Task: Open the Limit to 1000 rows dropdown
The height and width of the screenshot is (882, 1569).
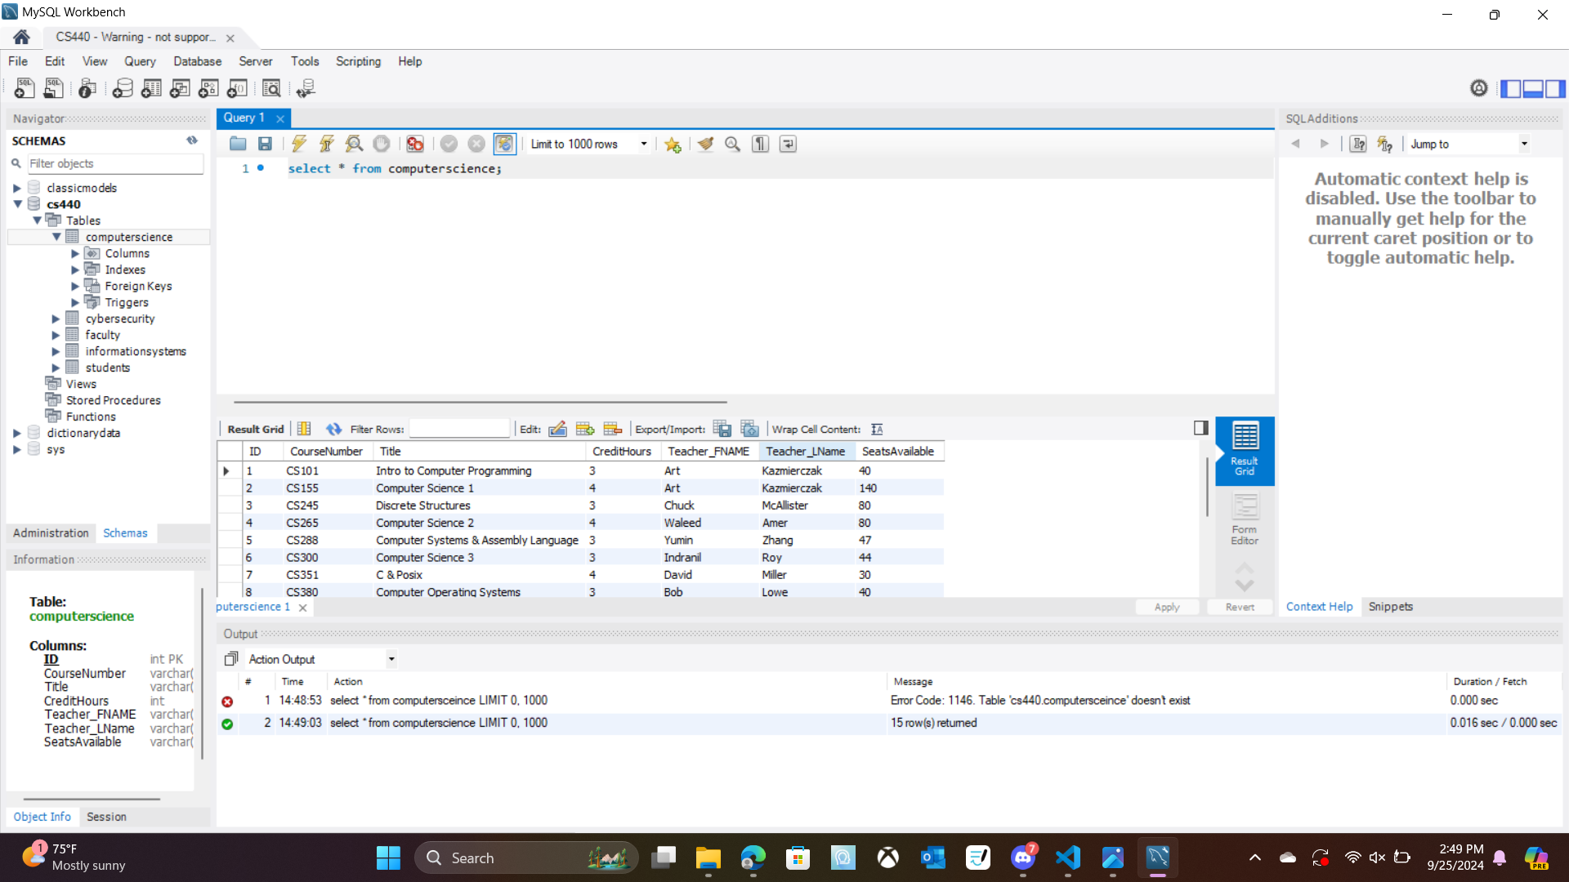Action: pyautogui.click(x=644, y=144)
